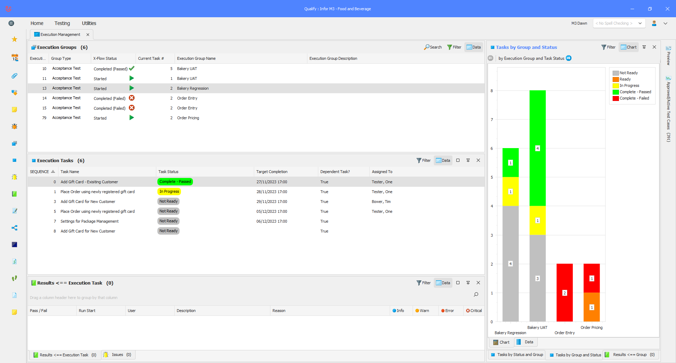Toggle Data view in Execution Groups panel

[x=474, y=47]
